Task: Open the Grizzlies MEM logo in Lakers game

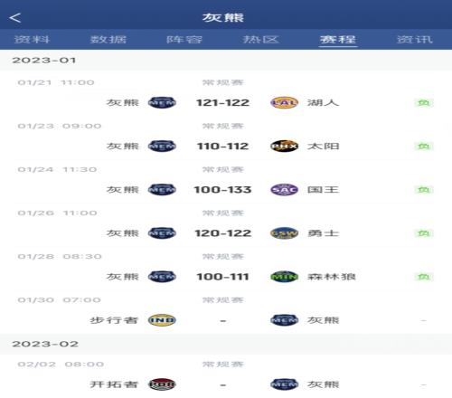Action: click(x=162, y=103)
